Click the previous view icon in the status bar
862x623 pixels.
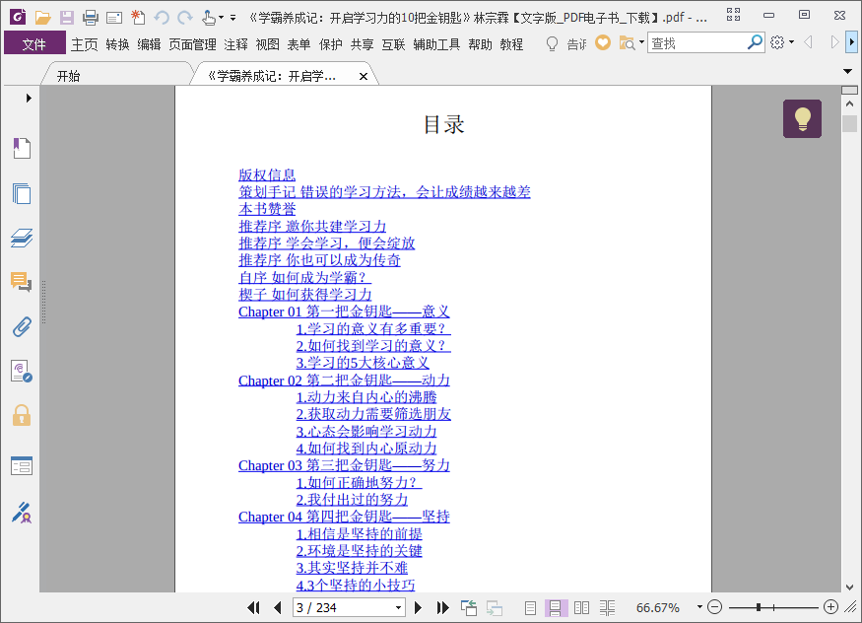coord(469,607)
